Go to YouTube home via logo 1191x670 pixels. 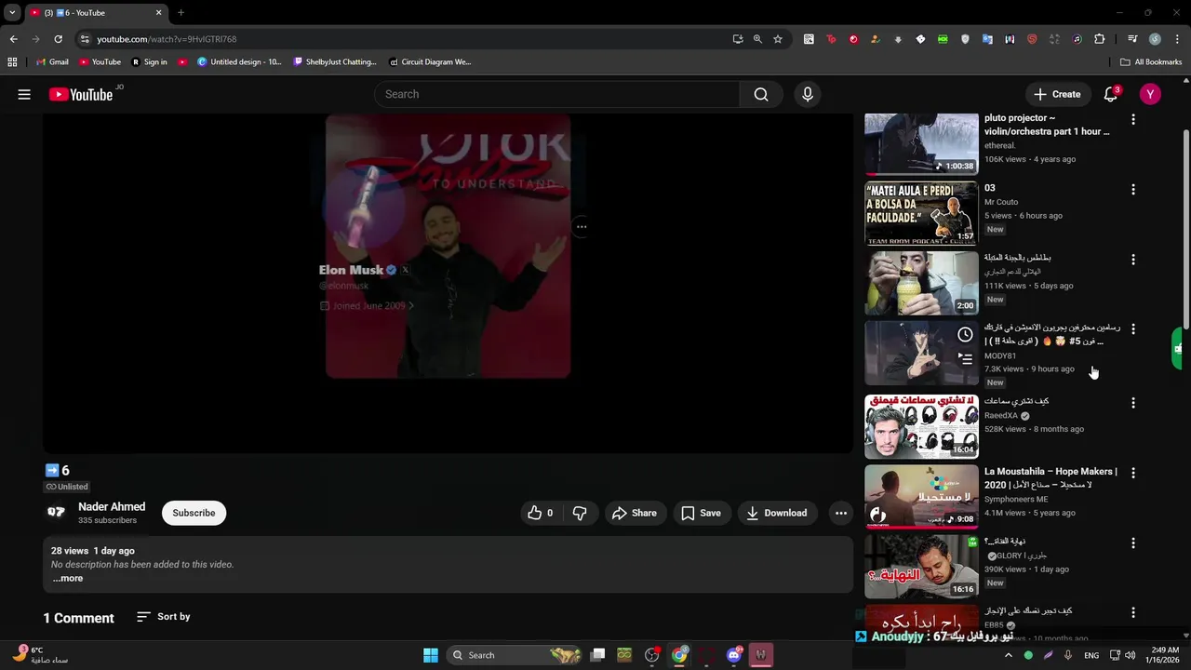click(x=81, y=94)
